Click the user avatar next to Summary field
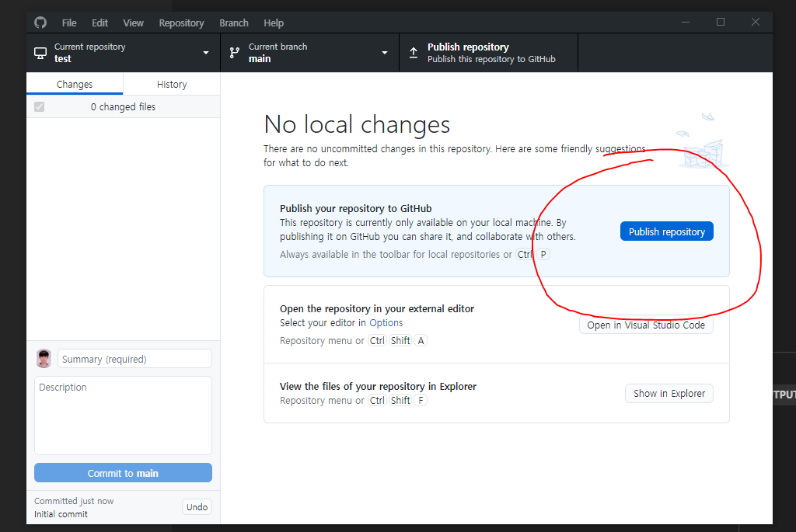This screenshot has width=796, height=532. point(44,359)
